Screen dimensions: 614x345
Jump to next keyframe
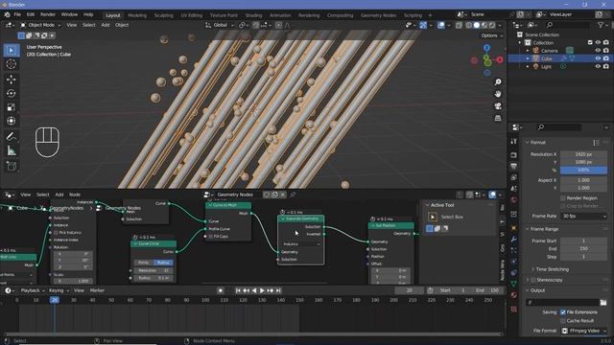click(x=271, y=290)
